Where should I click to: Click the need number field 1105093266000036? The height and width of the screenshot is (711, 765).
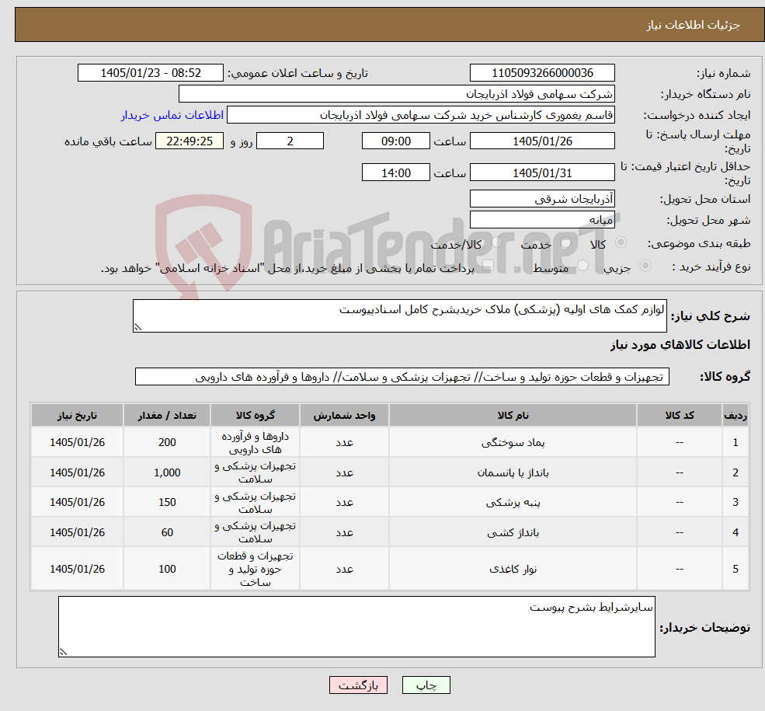[542, 73]
